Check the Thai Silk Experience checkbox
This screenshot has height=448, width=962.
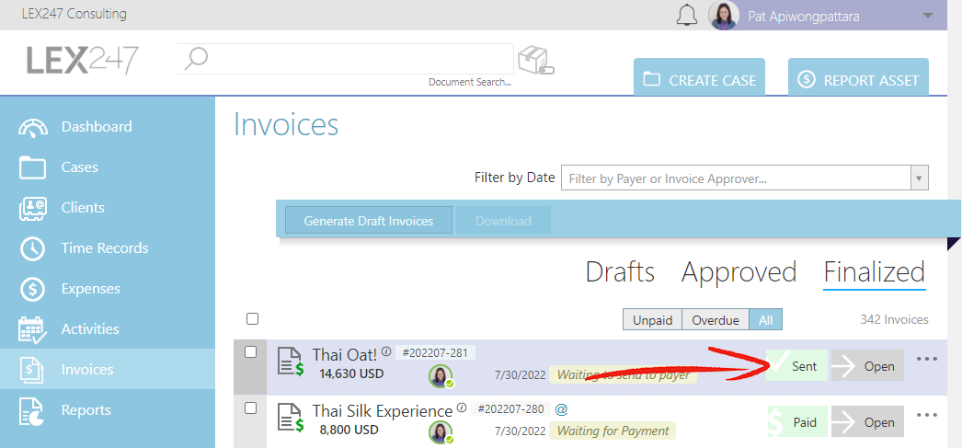[x=250, y=408]
